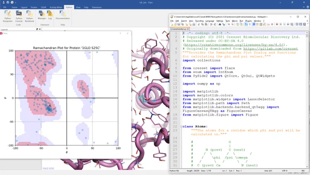Image resolution: width=310 pixels, height=175 pixels.
Task: Toggle Show All Characters in Notepad++
Action: point(250,24)
